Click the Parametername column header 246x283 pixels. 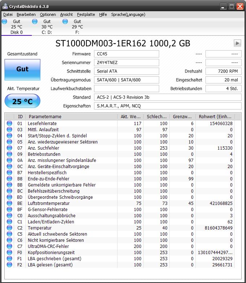[x=72, y=117]
